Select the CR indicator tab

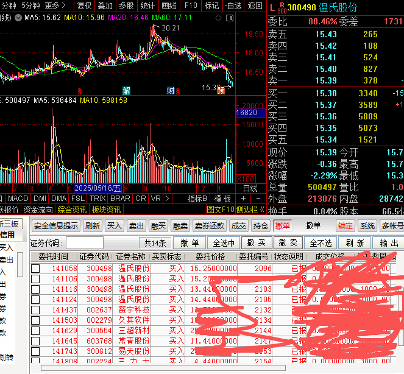(x=141, y=199)
